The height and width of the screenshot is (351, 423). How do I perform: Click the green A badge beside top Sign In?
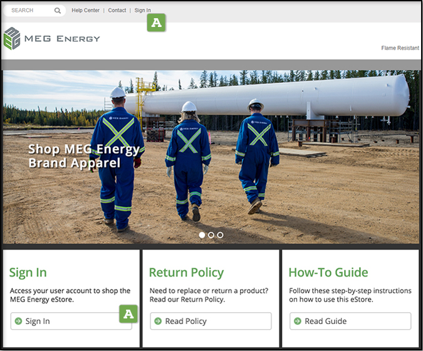pyautogui.click(x=156, y=23)
